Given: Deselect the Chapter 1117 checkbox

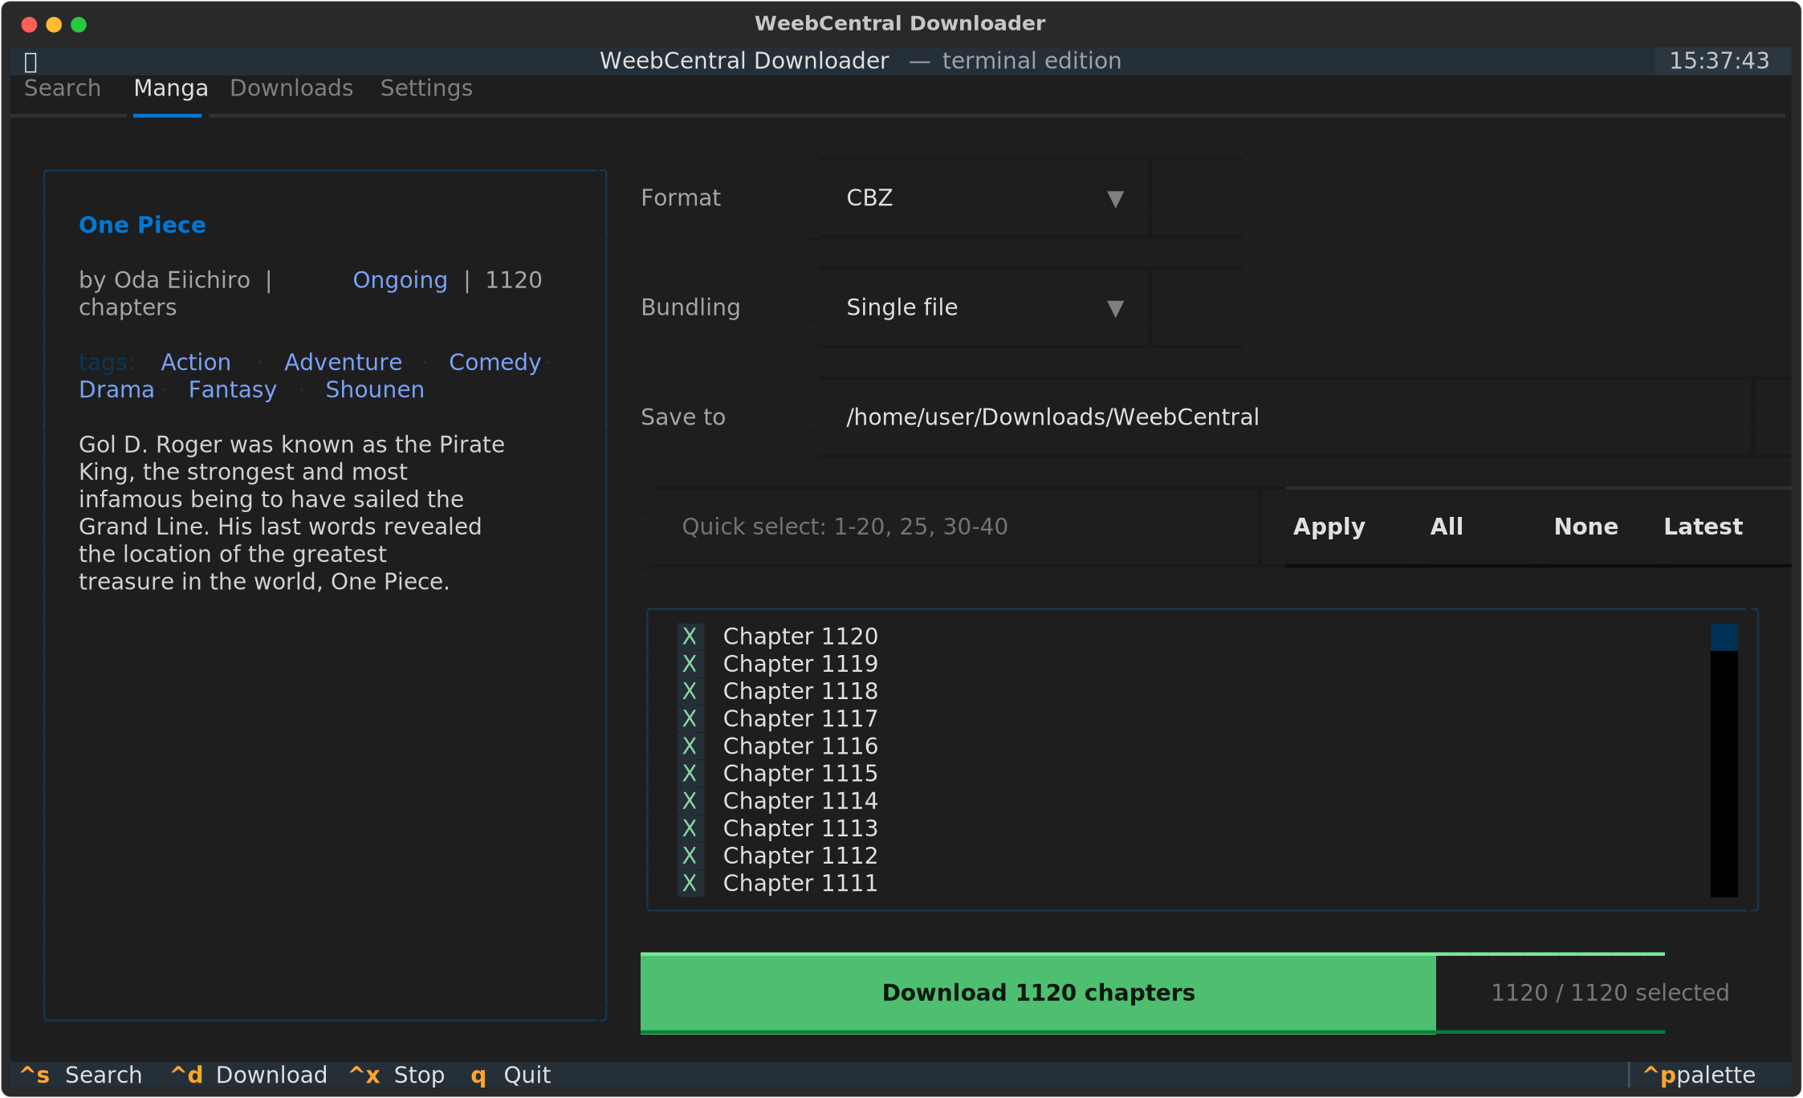Looking at the screenshot, I should (x=690, y=718).
